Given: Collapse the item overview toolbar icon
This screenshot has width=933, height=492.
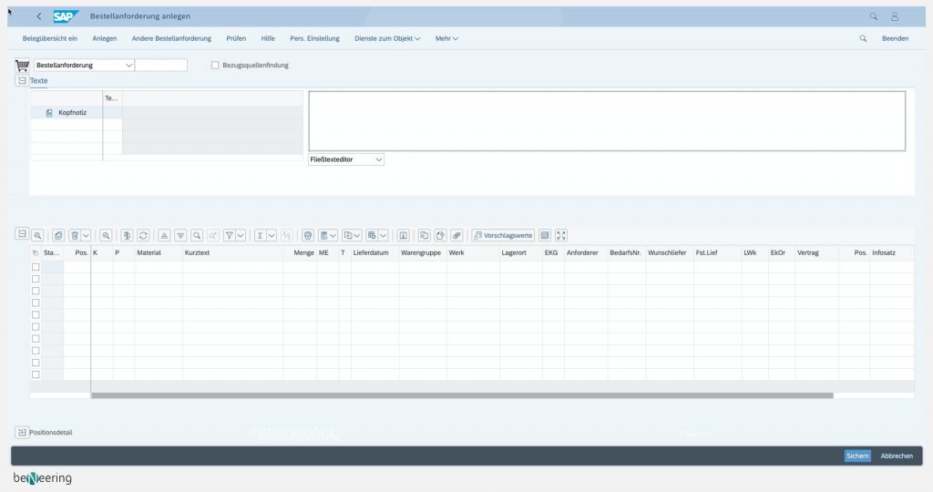Looking at the screenshot, I should 22,234.
